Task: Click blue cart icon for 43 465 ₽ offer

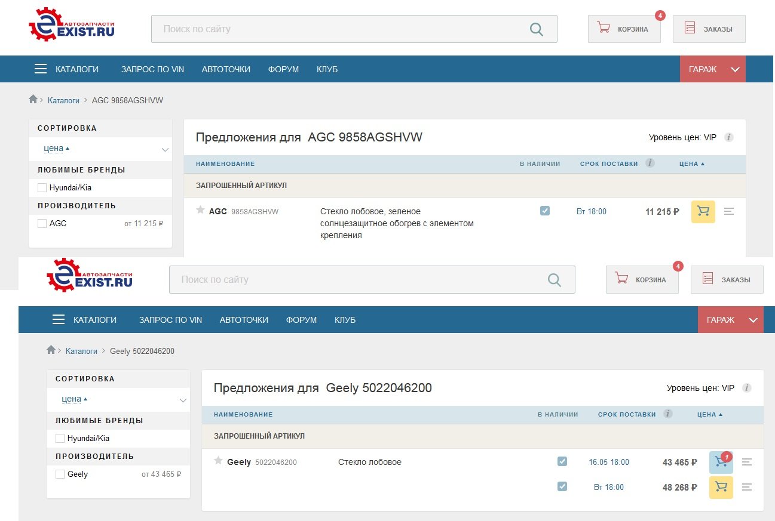Action: coord(721,463)
